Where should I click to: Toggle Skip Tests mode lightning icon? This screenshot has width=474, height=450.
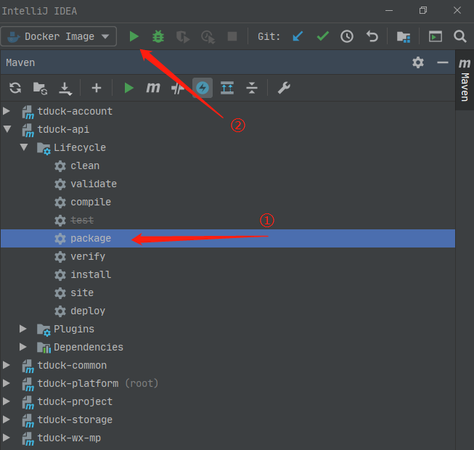point(203,88)
